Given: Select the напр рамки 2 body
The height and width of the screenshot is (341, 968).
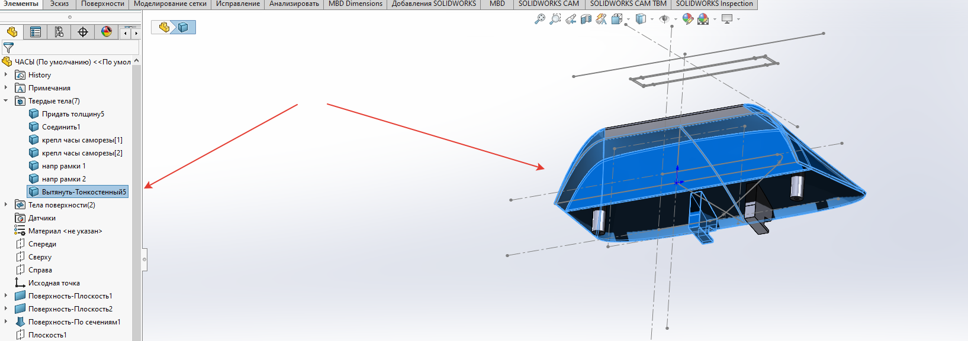Looking at the screenshot, I should 63,179.
